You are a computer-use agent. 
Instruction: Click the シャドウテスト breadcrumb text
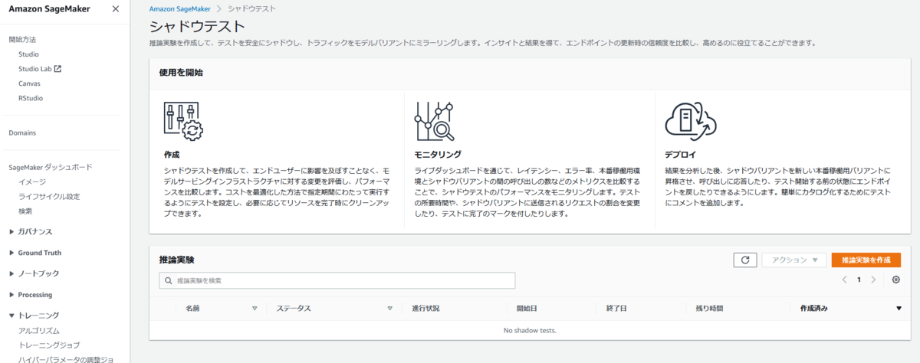251,8
